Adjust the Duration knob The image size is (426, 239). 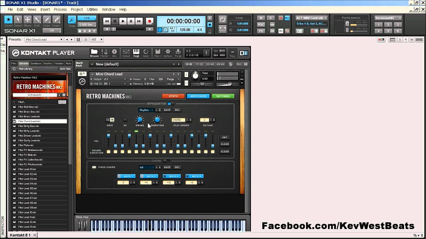click(157, 119)
